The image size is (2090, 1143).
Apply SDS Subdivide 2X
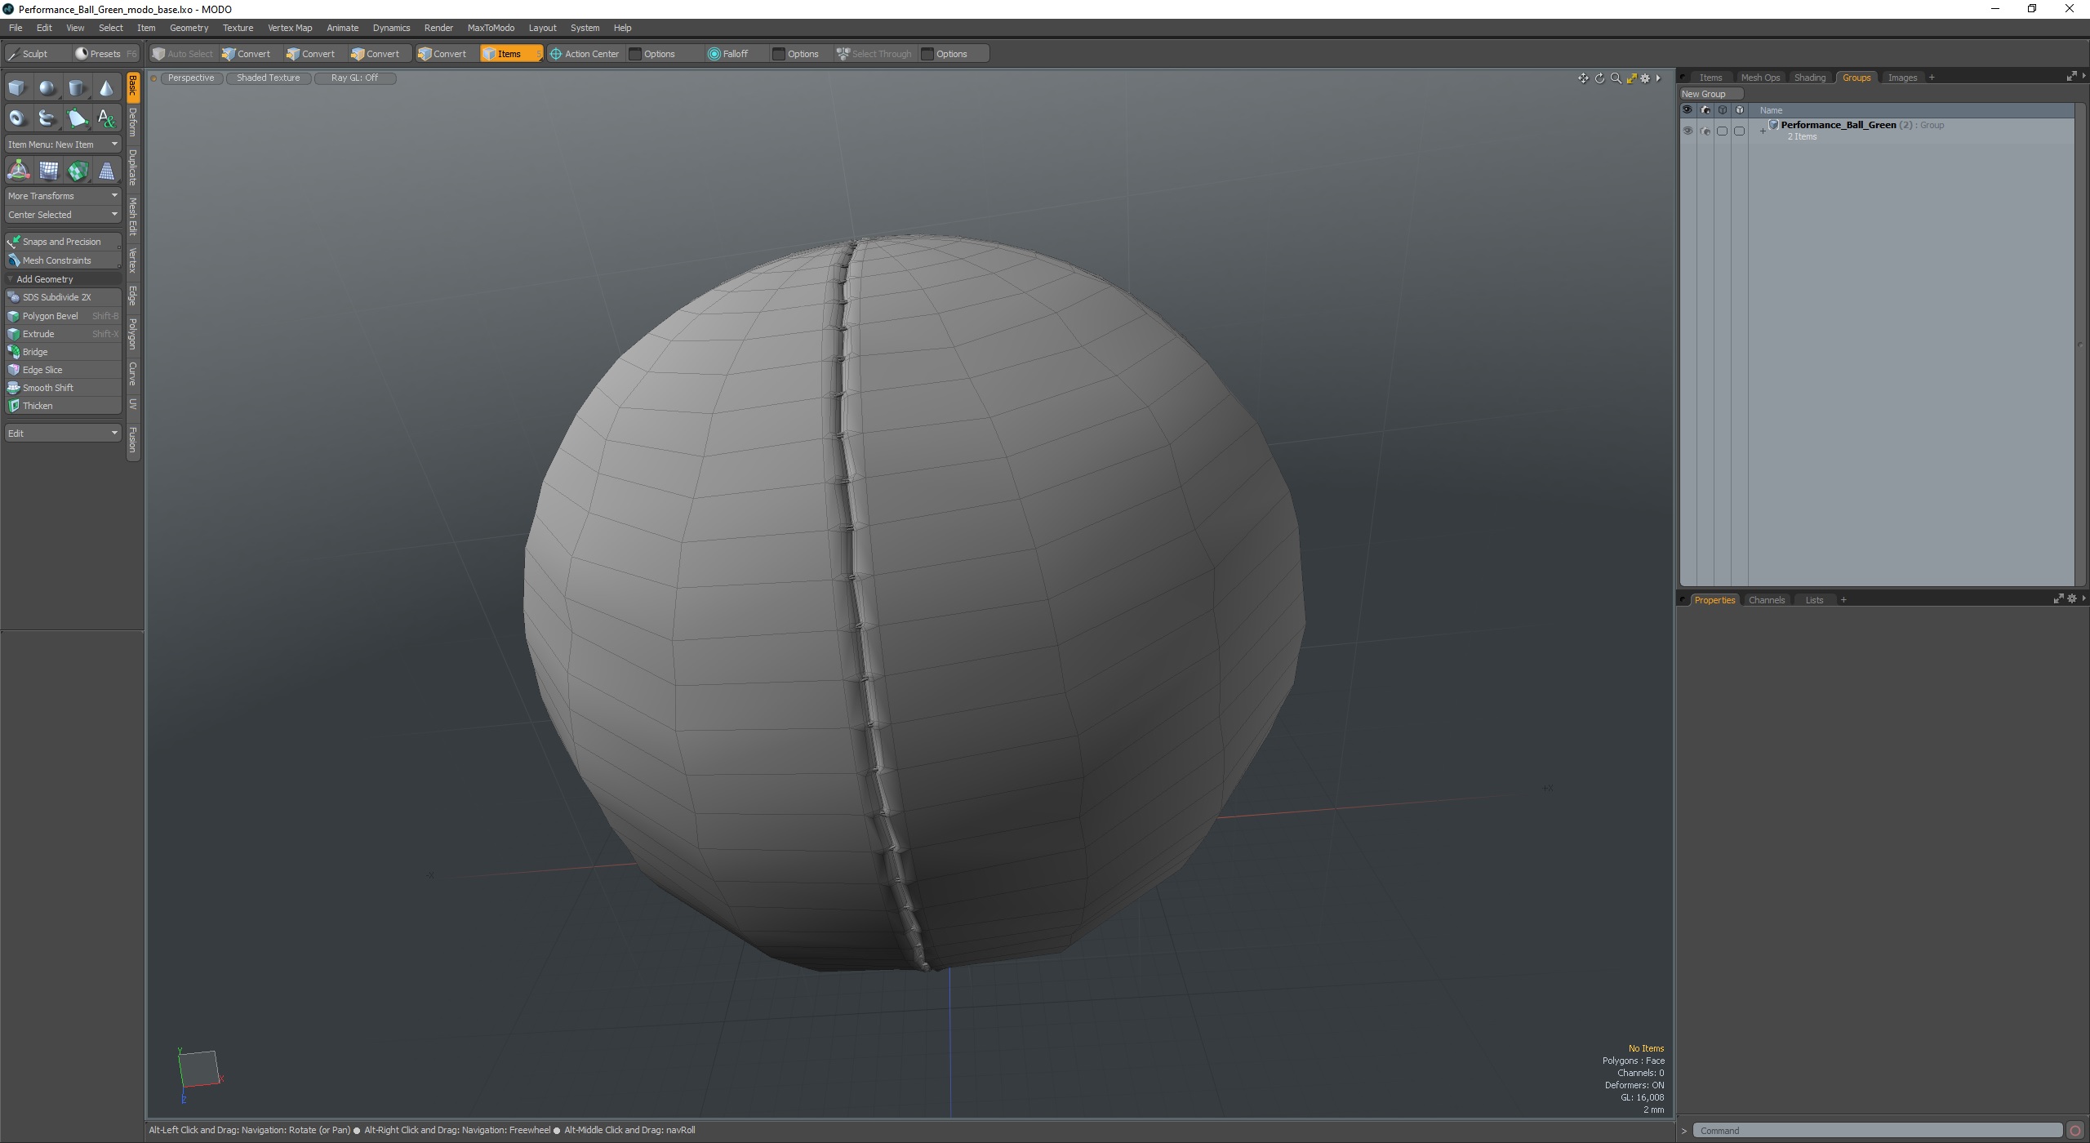(63, 297)
